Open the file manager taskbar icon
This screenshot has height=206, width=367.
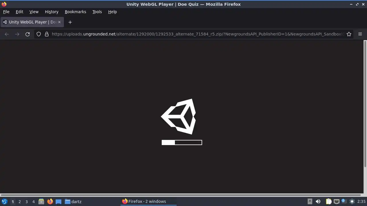coord(41,201)
